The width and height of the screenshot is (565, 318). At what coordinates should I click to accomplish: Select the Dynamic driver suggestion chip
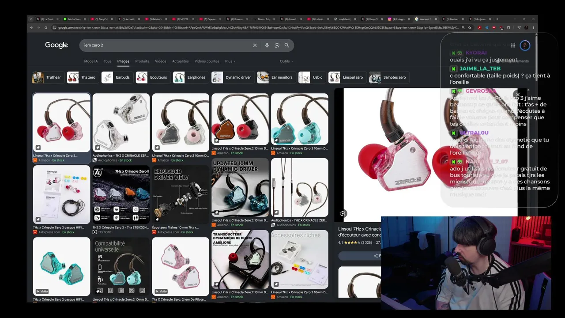tap(232, 77)
